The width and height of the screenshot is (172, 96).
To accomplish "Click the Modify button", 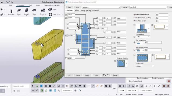I will (x=87, y=75).
